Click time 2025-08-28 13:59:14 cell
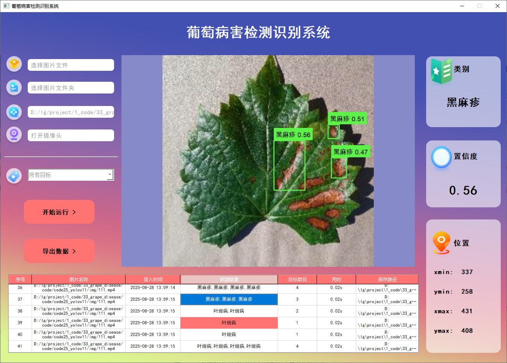The image size is (507, 363). 153,288
